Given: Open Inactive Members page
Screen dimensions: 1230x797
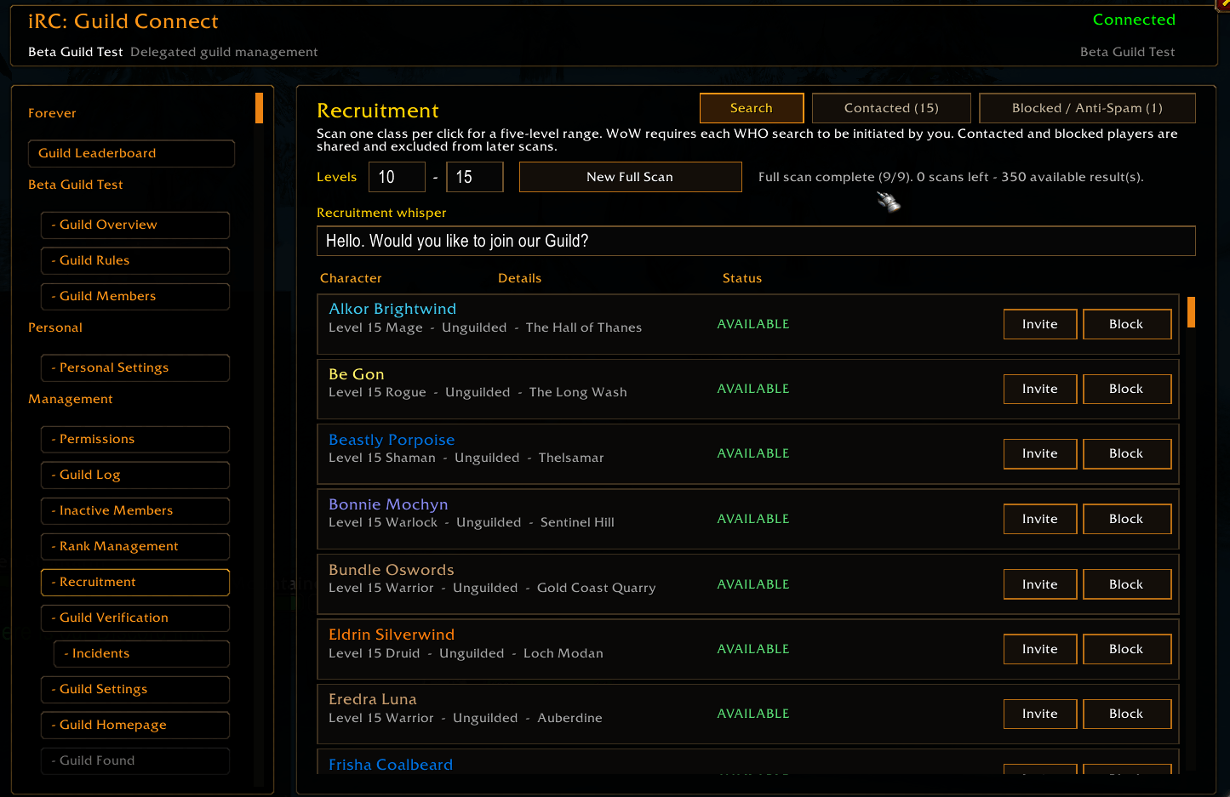Looking at the screenshot, I should pyautogui.click(x=135, y=510).
